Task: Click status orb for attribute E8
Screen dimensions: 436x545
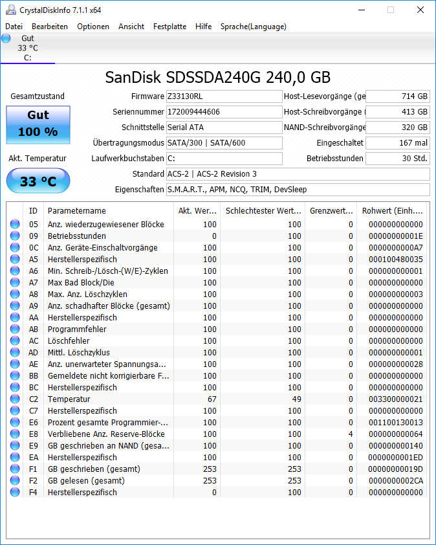Action: (15, 434)
